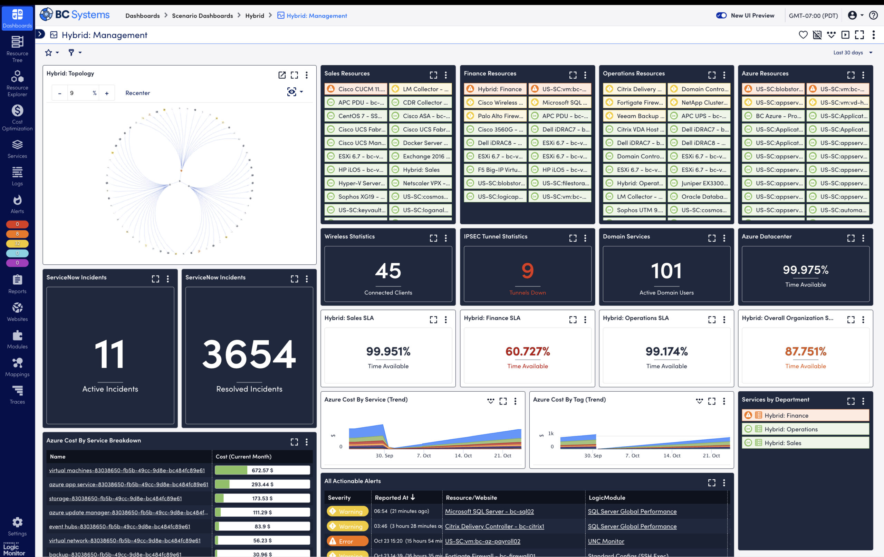Open the user account dropdown
This screenshot has width=884, height=557.
(x=856, y=16)
